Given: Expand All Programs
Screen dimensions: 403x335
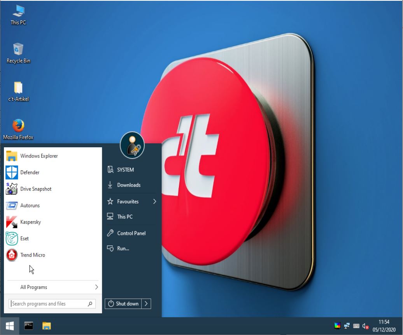Looking at the screenshot, I should [33, 287].
